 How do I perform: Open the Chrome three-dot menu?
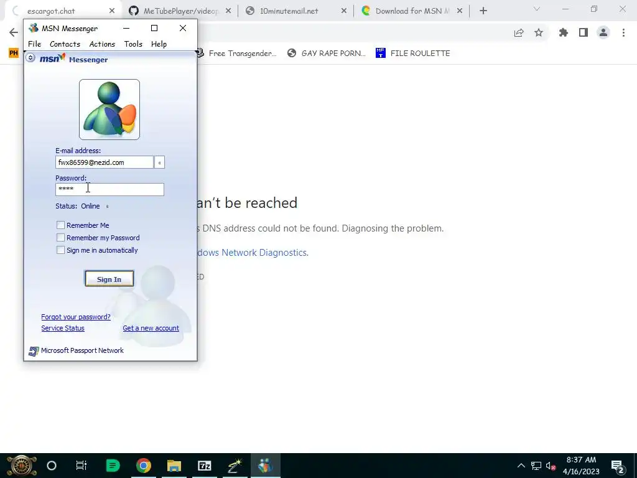click(x=623, y=32)
